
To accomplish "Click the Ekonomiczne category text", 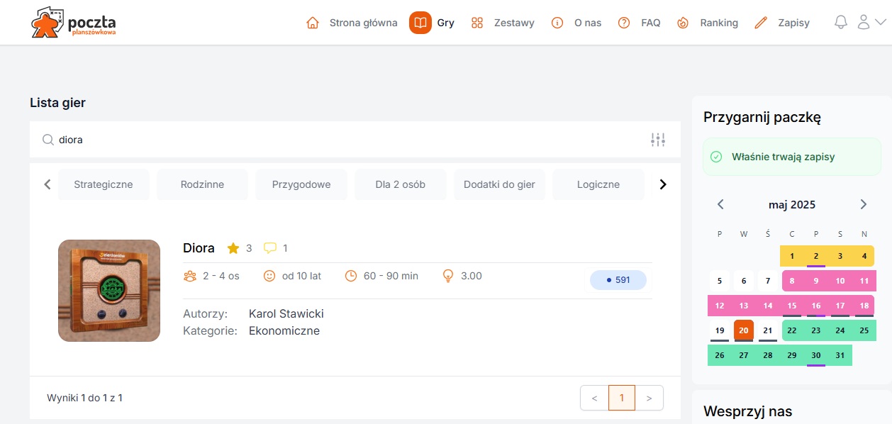I will point(284,330).
